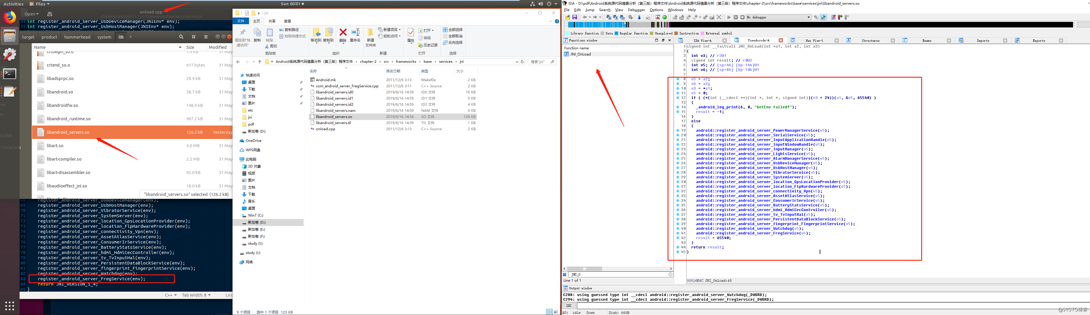This screenshot has height=315, width=1090.
Task: Open IDA Options menu
Action: 656,10
